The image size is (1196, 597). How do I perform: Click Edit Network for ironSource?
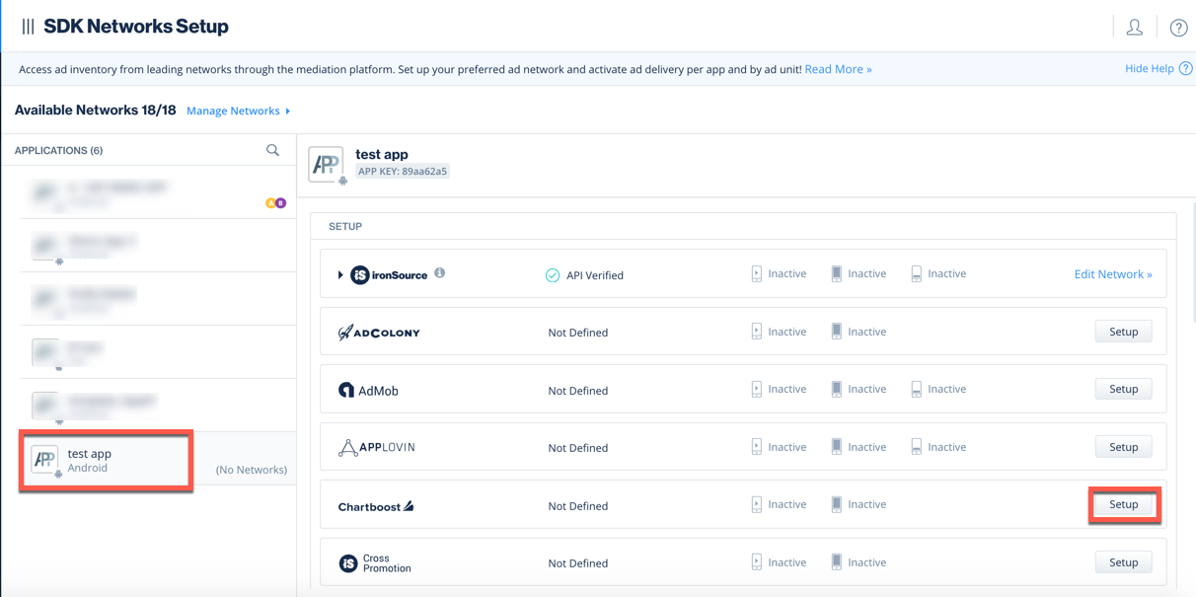coord(1113,273)
